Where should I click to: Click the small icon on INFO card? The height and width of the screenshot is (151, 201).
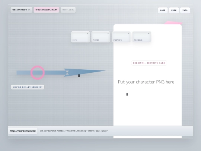pos(87,34)
